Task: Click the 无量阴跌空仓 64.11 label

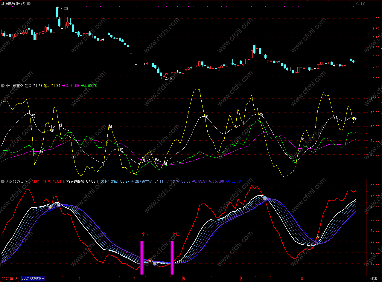Action: coord(147,181)
